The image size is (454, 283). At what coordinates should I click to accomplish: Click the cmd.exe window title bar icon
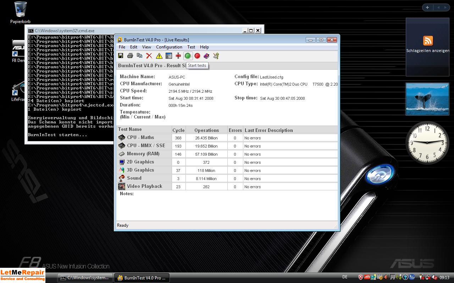pyautogui.click(x=31, y=31)
